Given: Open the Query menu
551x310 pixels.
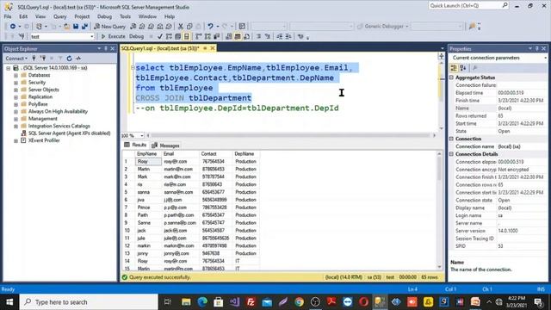Looking at the screenshot, I should tap(59, 16).
